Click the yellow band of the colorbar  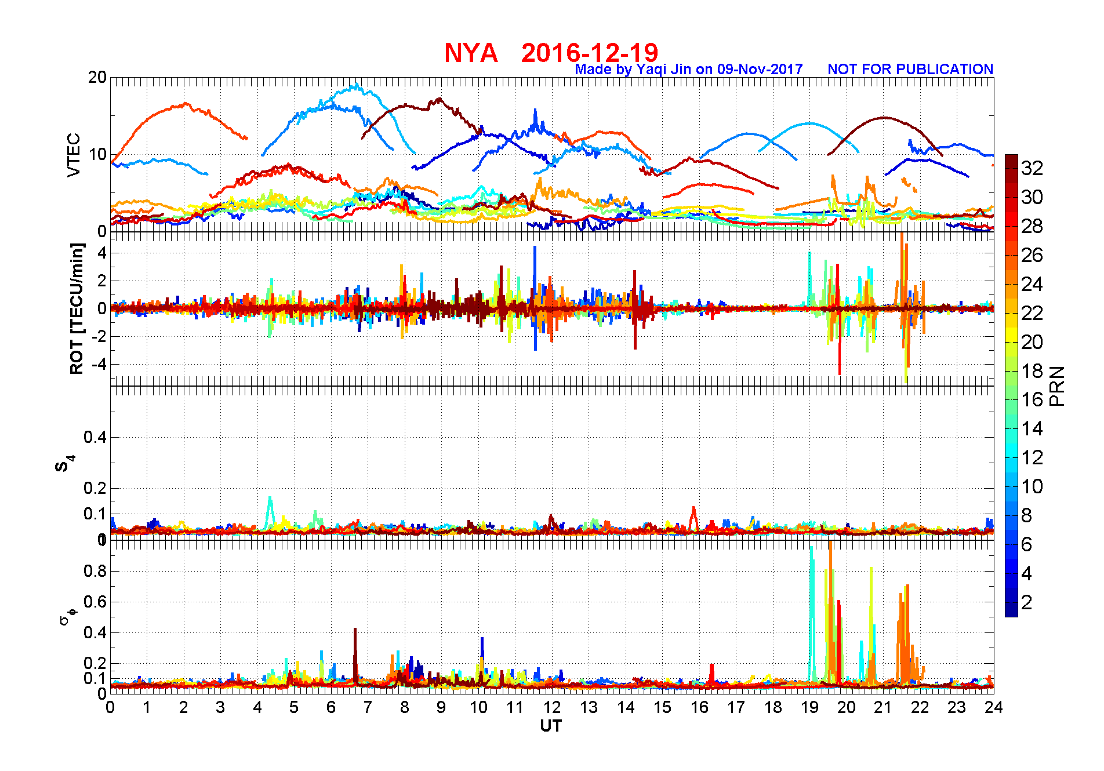pos(1011,335)
